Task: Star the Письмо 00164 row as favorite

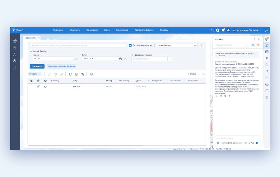Action: tap(45, 87)
